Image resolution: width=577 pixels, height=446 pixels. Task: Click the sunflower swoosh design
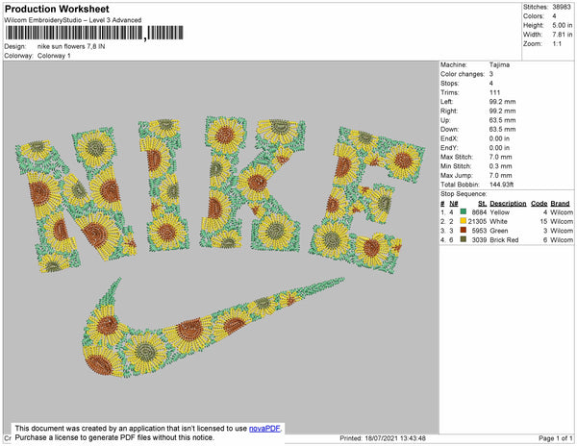(x=213, y=327)
